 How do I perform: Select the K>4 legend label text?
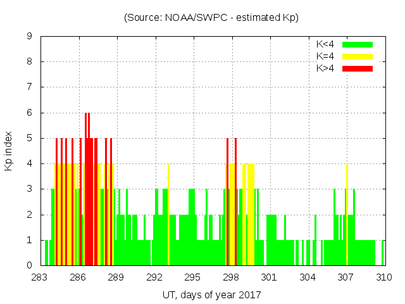326,68
